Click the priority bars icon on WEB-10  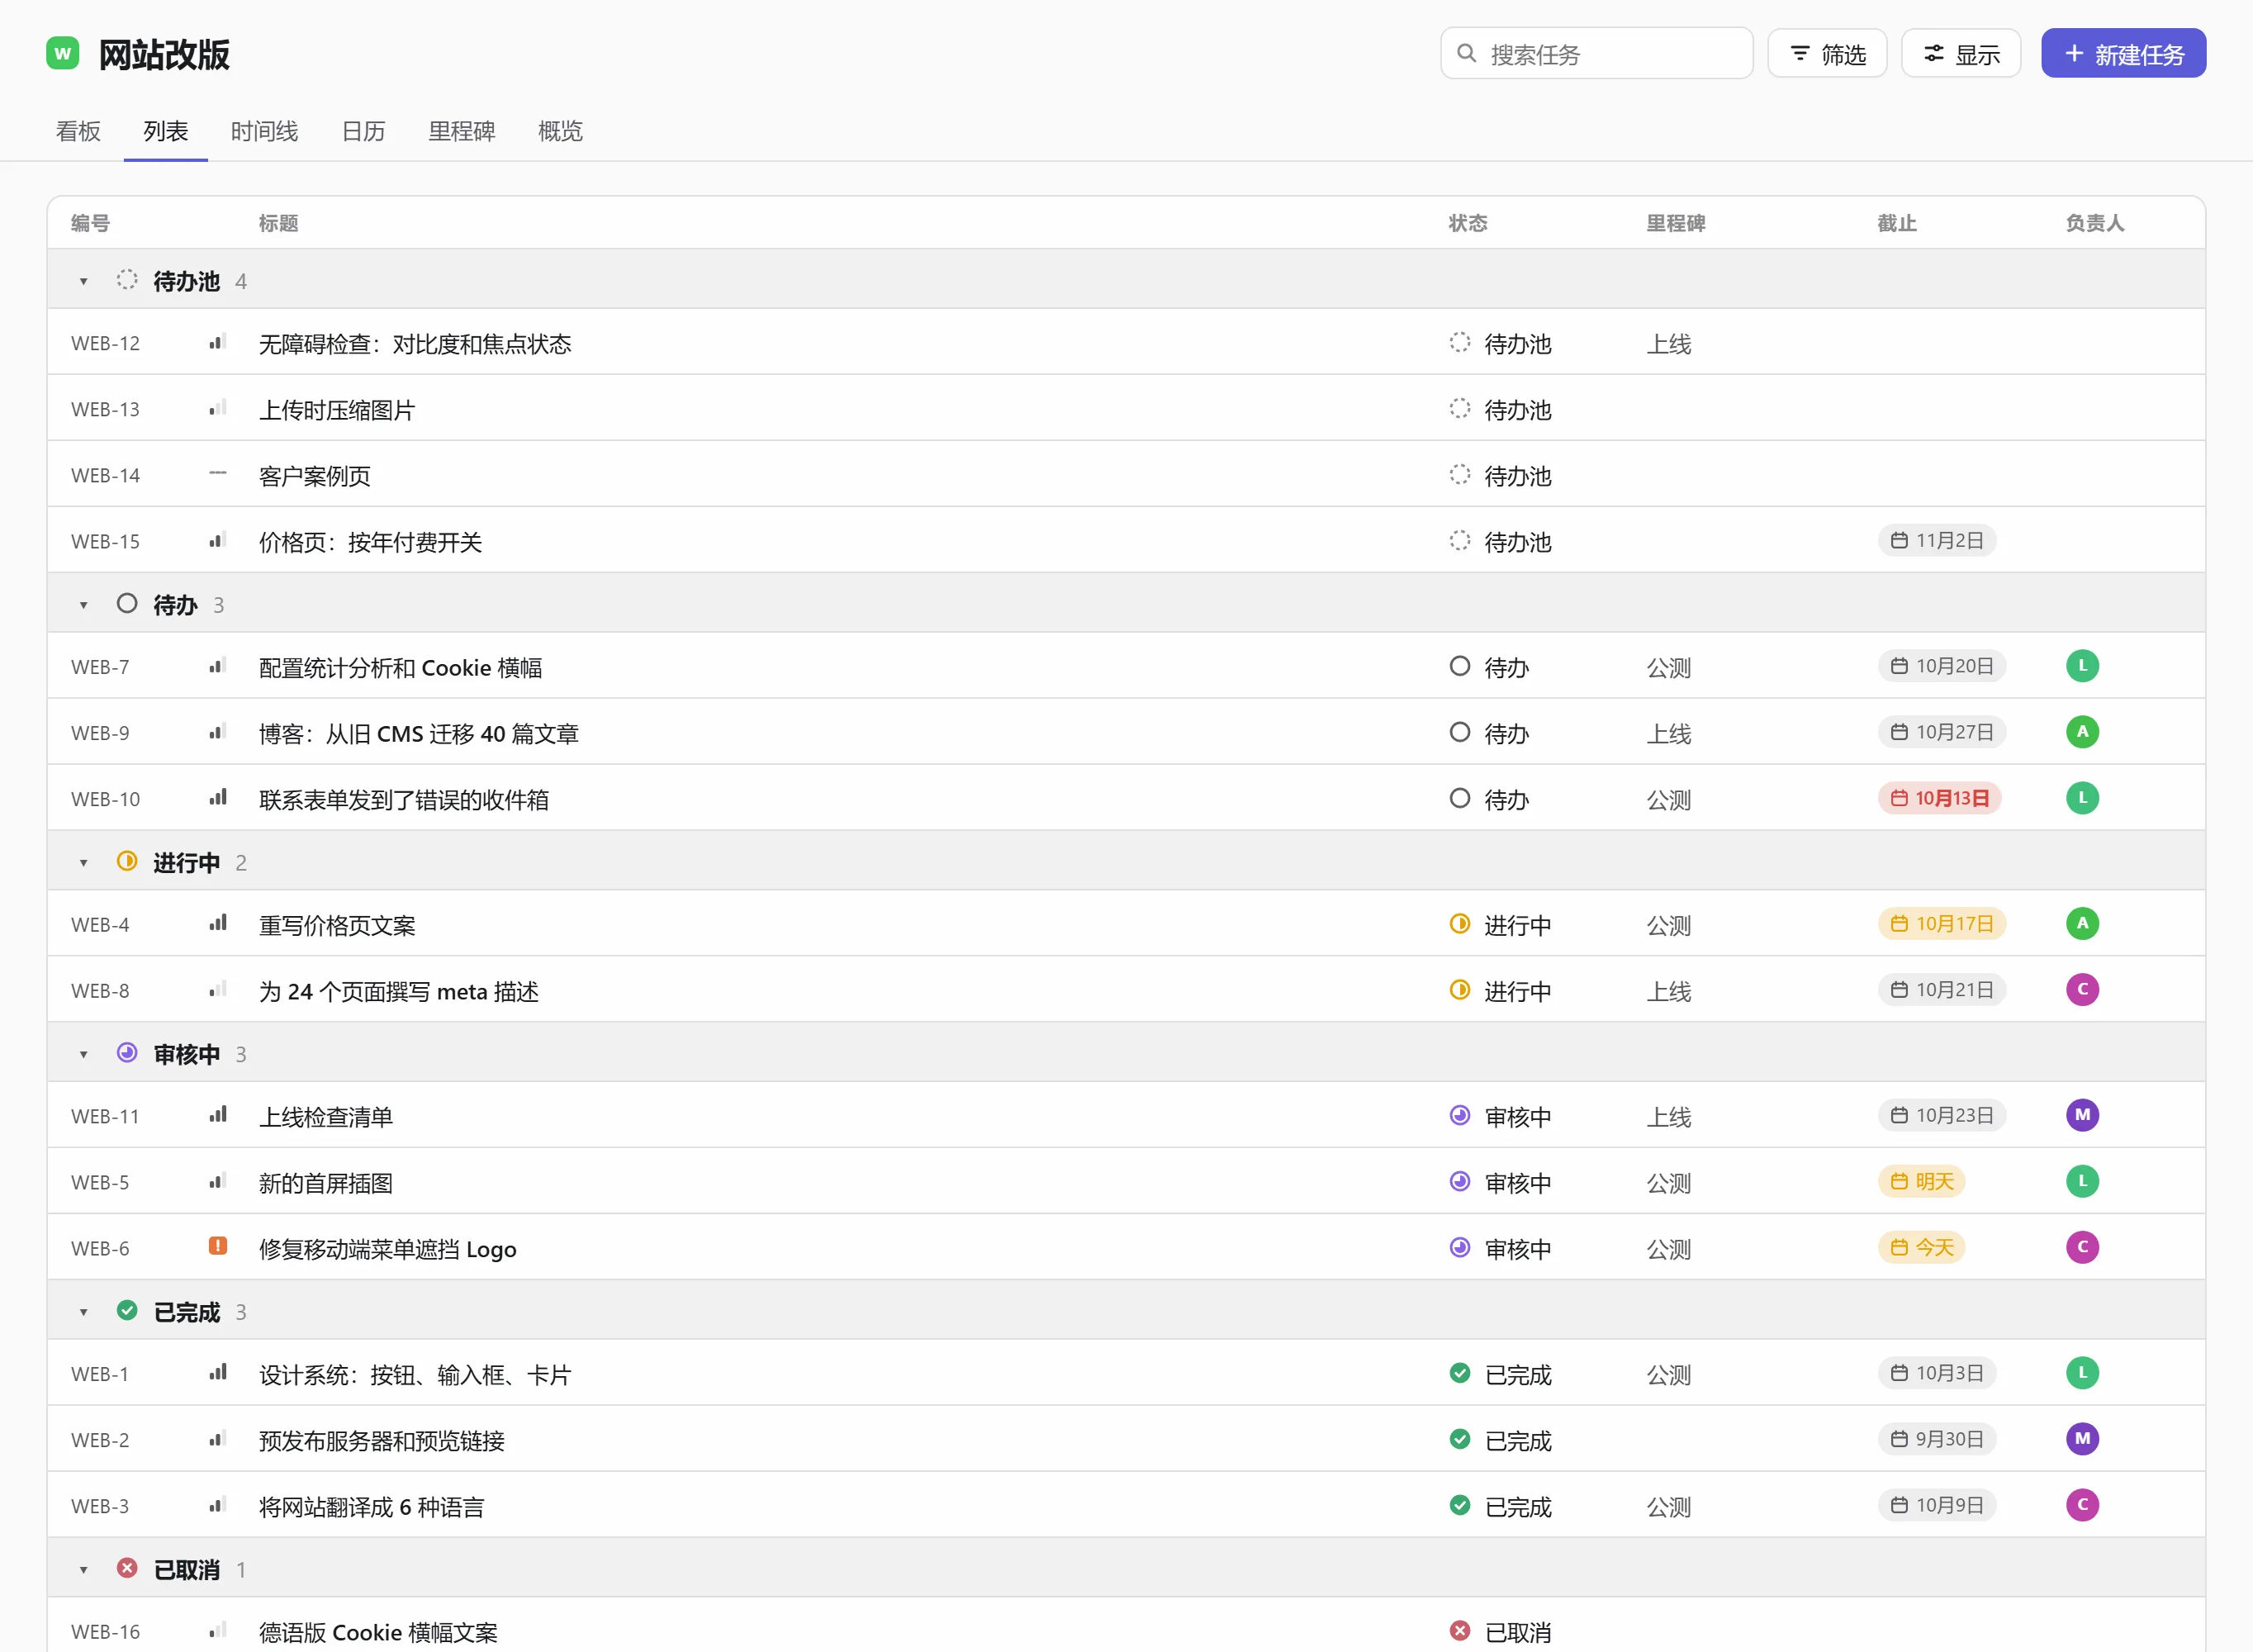pyautogui.click(x=217, y=798)
